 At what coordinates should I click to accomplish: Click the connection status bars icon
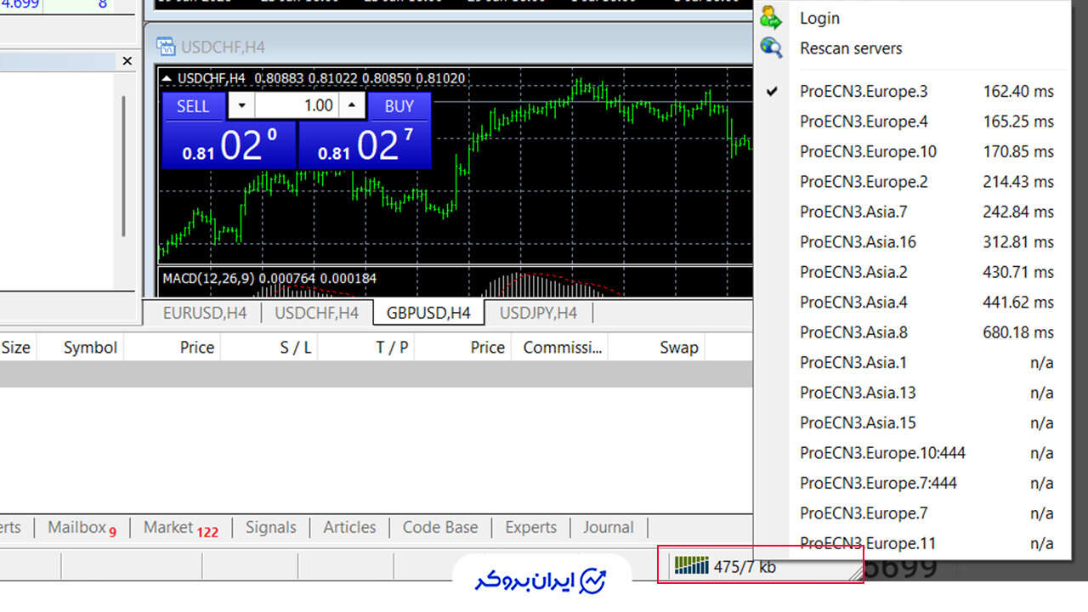pyautogui.click(x=691, y=565)
